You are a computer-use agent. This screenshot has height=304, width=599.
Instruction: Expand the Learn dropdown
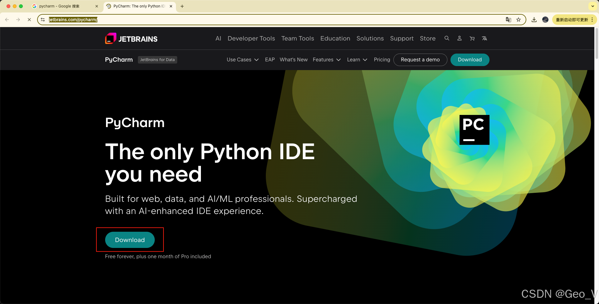click(x=357, y=59)
